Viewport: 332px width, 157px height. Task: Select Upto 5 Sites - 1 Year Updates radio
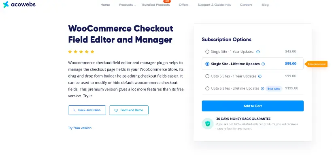tap(207, 76)
